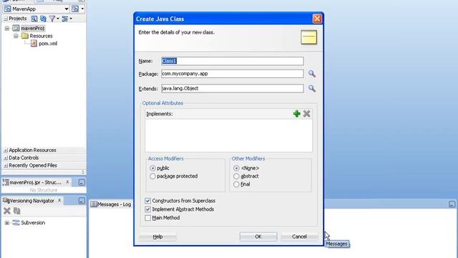Select the public access modifier
The height and width of the screenshot is (258, 458).
coord(152,168)
